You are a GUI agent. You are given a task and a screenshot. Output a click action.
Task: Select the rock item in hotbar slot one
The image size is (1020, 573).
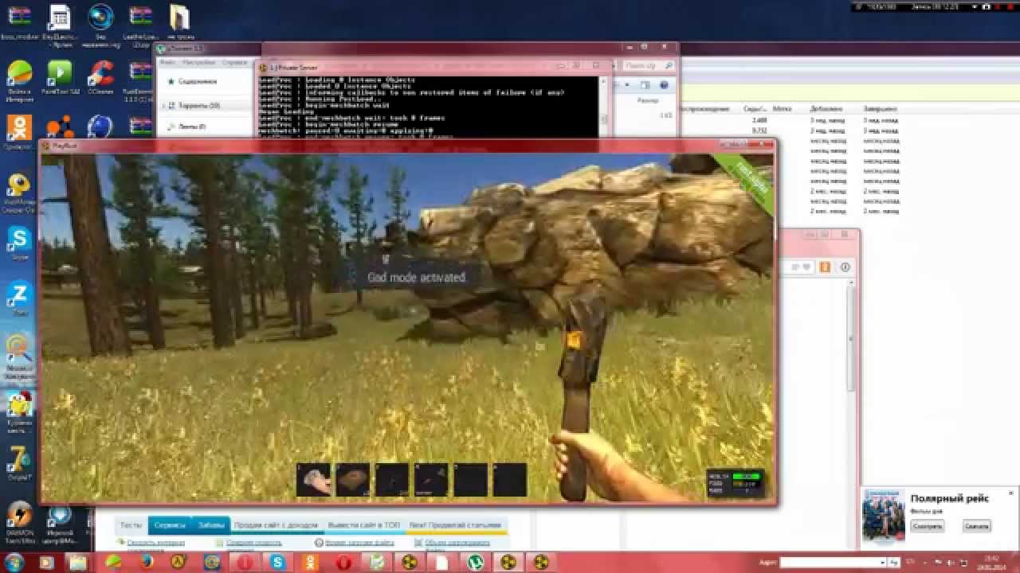coord(313,480)
